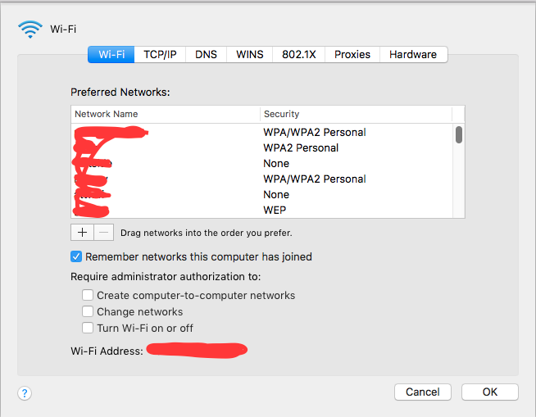Uncheck Remember networks this computer has joined
This screenshot has width=536, height=417.
tap(76, 256)
